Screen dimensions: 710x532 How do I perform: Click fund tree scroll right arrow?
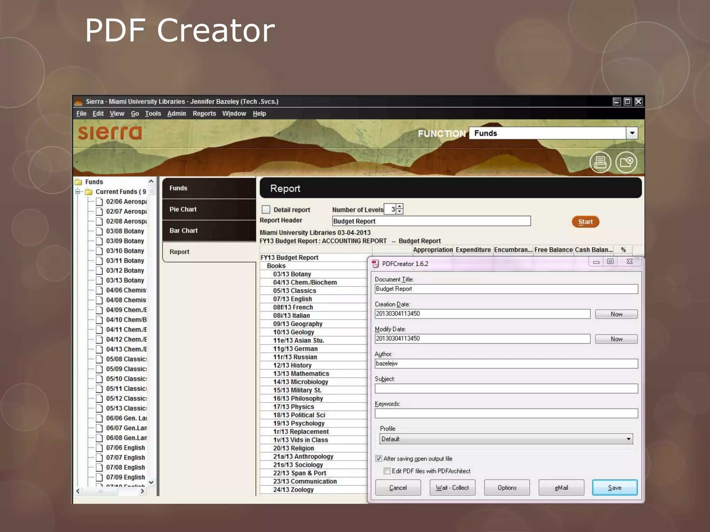click(142, 491)
